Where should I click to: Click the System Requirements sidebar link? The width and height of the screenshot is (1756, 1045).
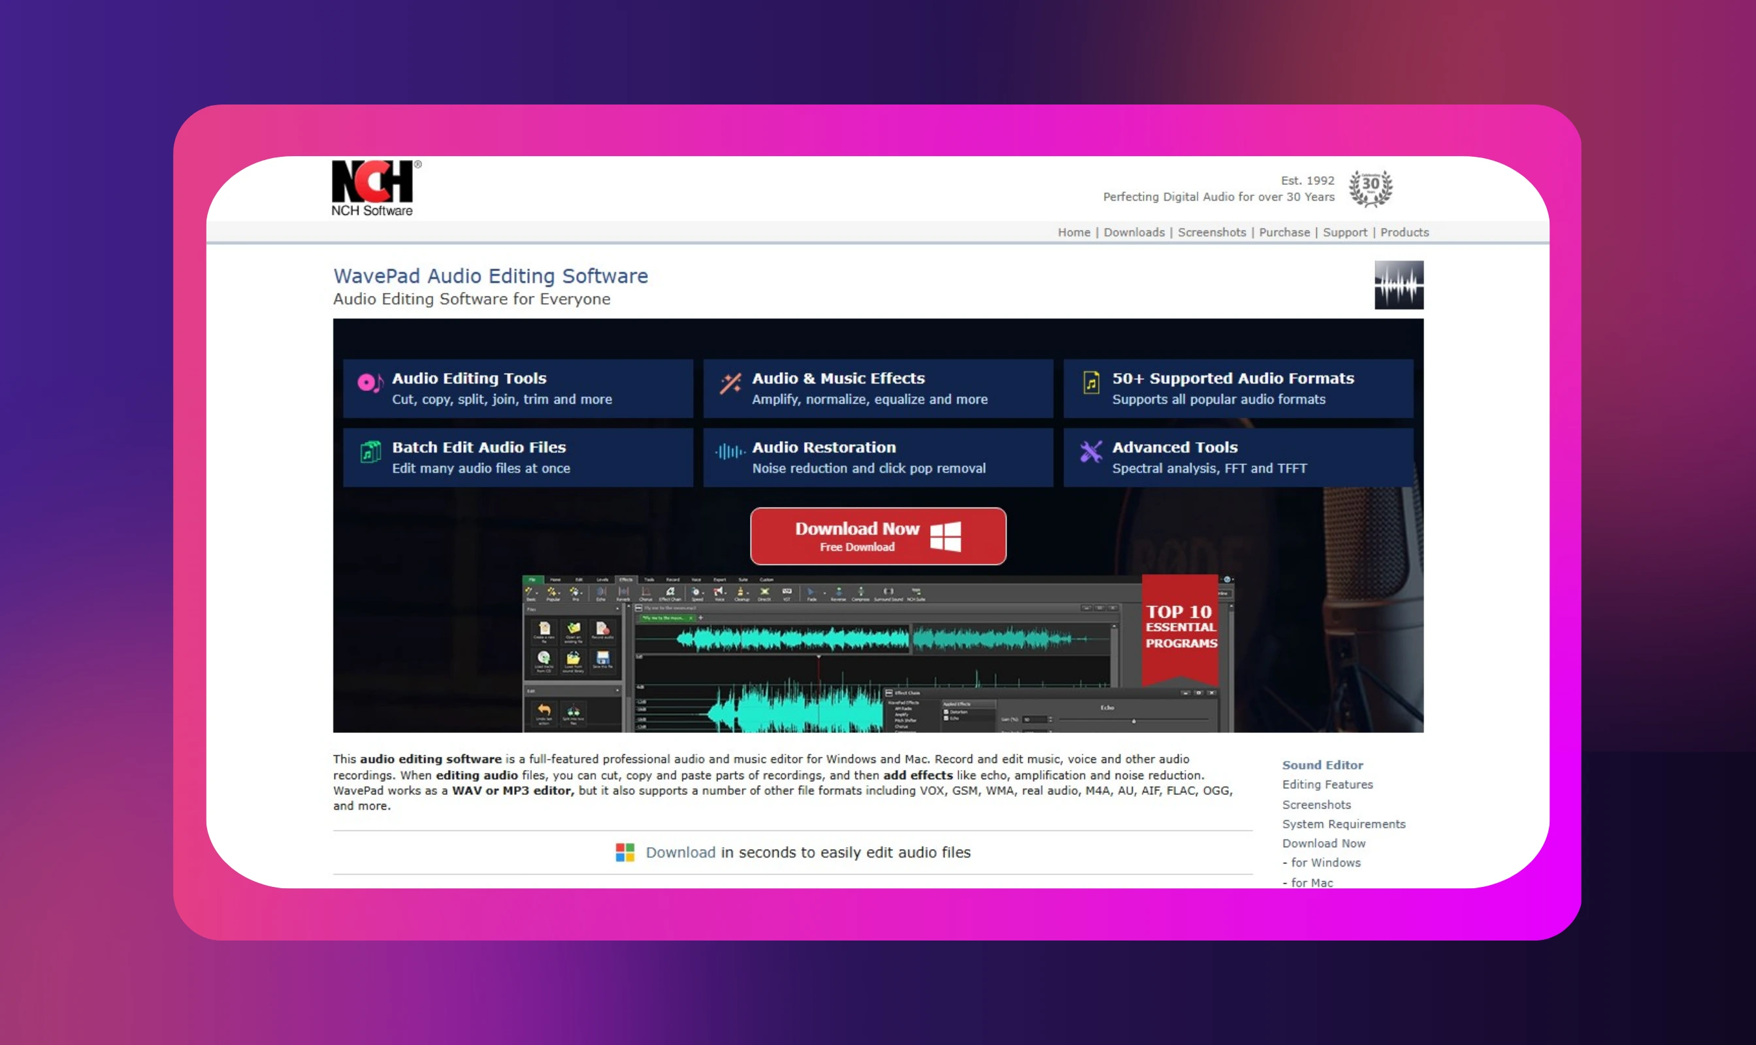point(1343,824)
